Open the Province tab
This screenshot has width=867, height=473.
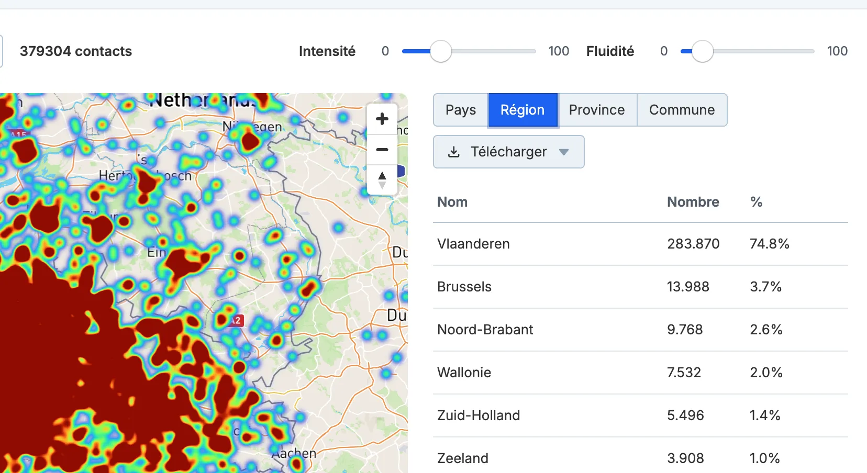point(597,110)
